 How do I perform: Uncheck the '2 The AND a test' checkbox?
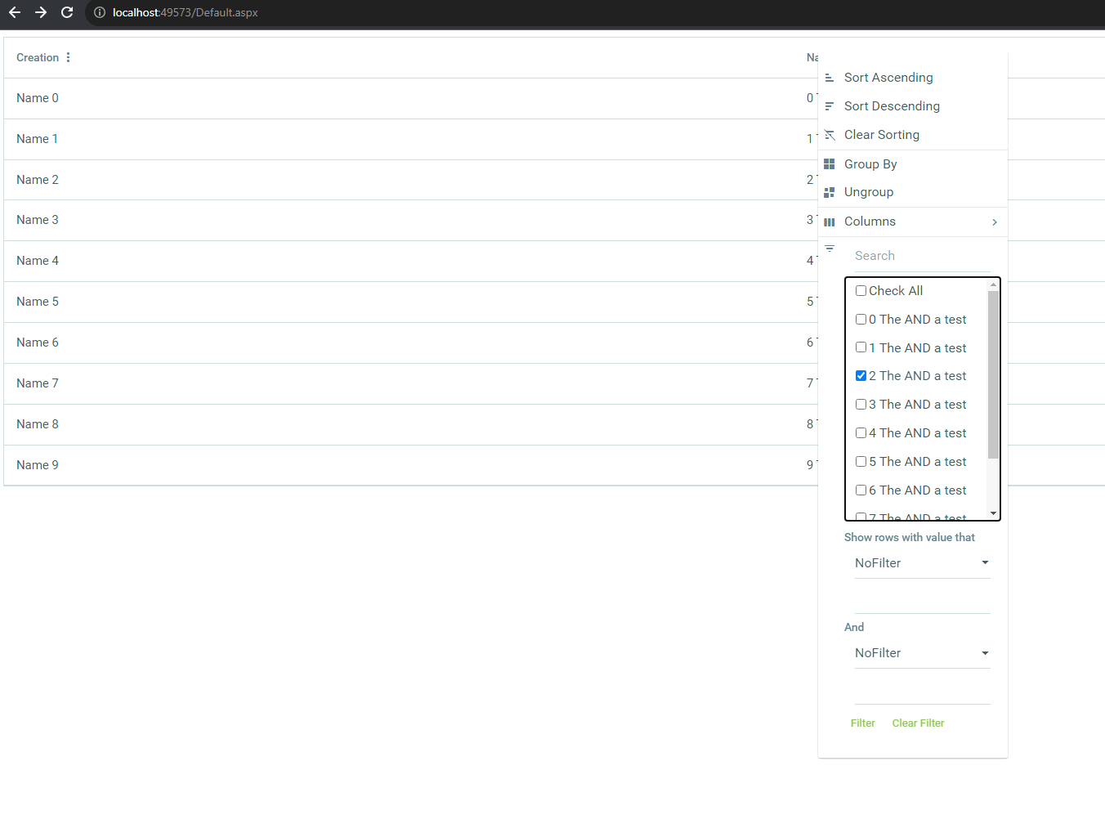pos(861,376)
